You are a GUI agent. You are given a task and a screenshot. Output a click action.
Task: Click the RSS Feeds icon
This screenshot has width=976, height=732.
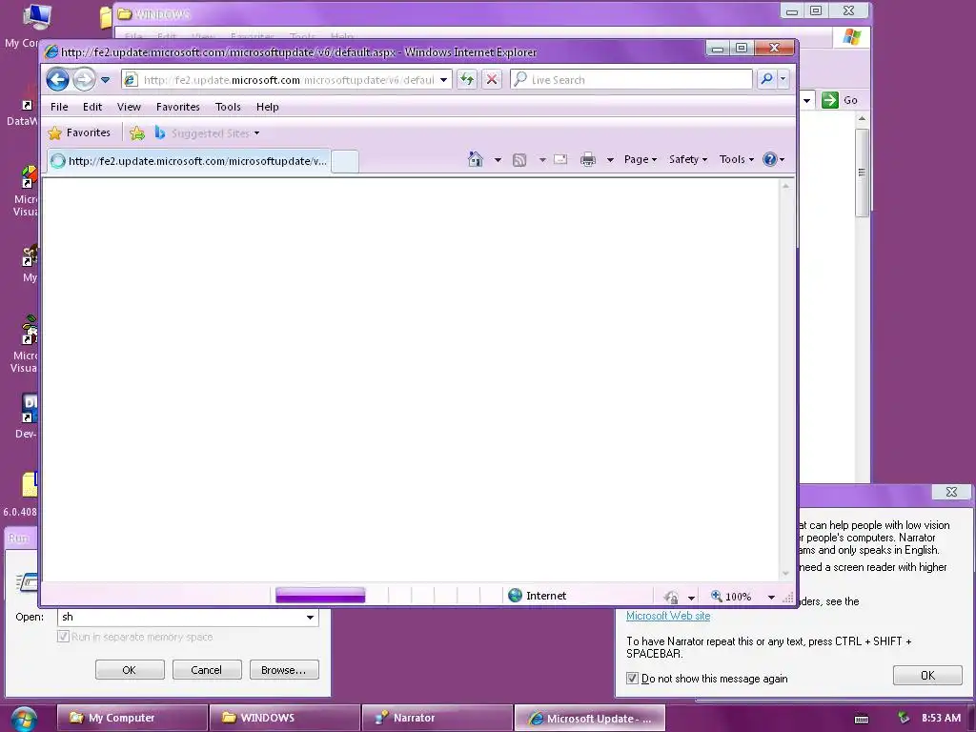(519, 160)
